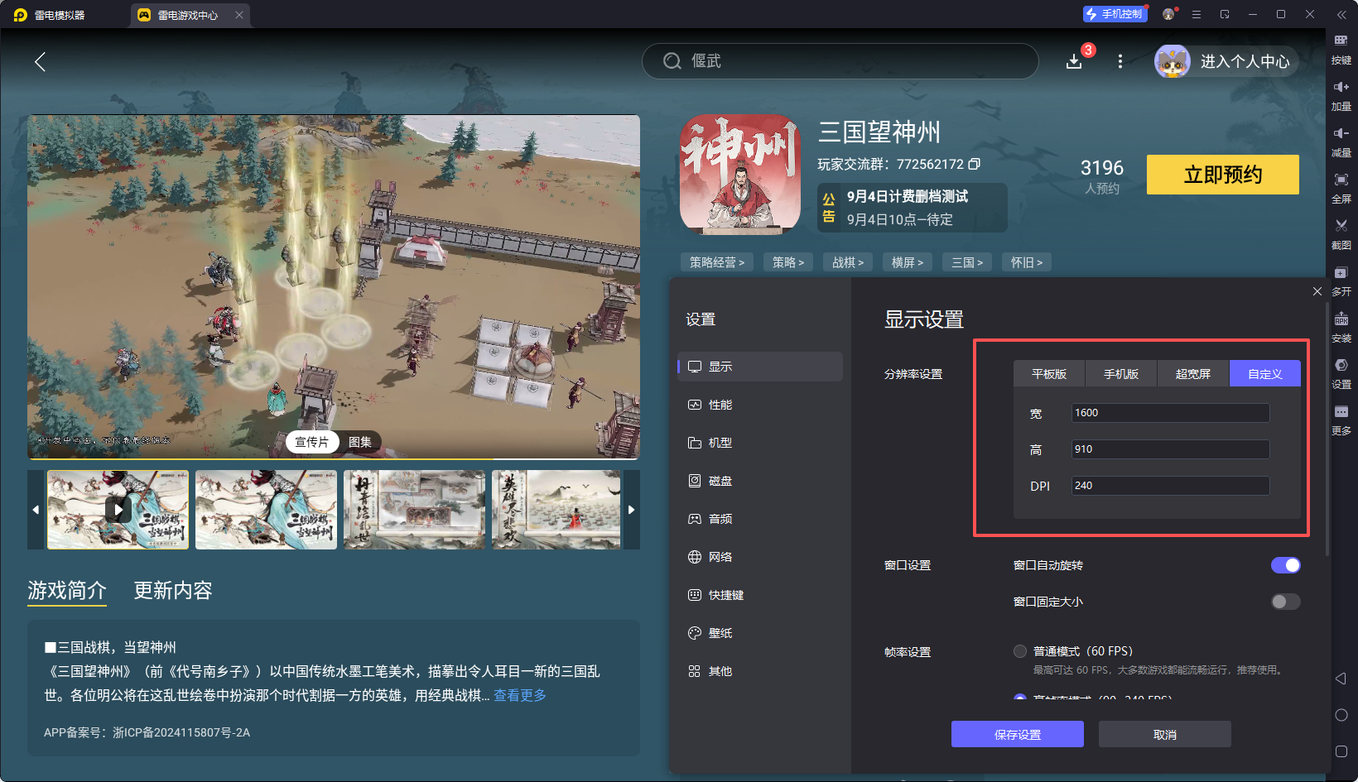
Task: Click the 三国望神州 game icon
Action: click(x=740, y=174)
